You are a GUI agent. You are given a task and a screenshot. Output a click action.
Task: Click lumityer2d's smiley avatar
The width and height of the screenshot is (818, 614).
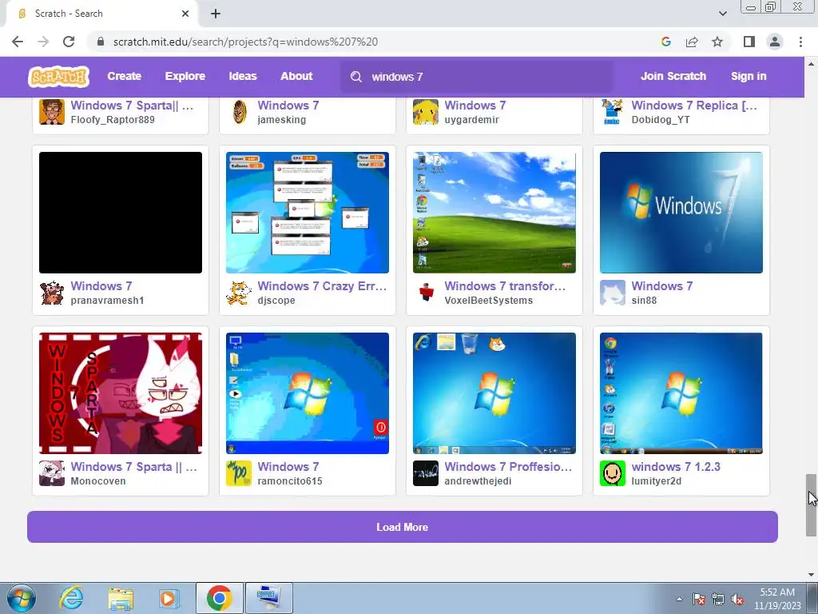(x=613, y=473)
